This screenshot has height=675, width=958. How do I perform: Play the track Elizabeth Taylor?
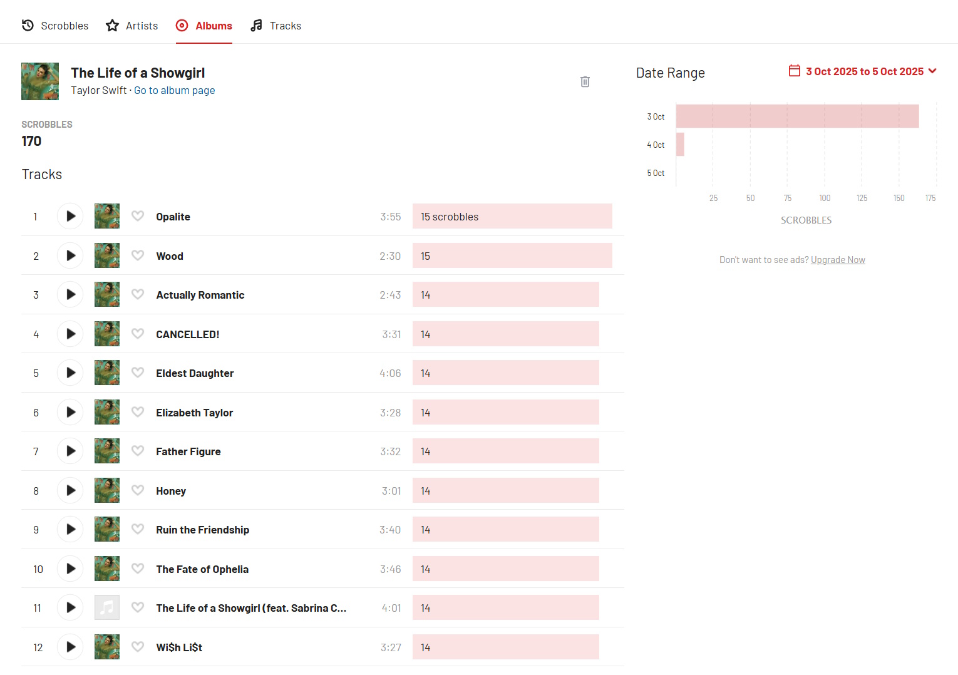click(x=70, y=412)
